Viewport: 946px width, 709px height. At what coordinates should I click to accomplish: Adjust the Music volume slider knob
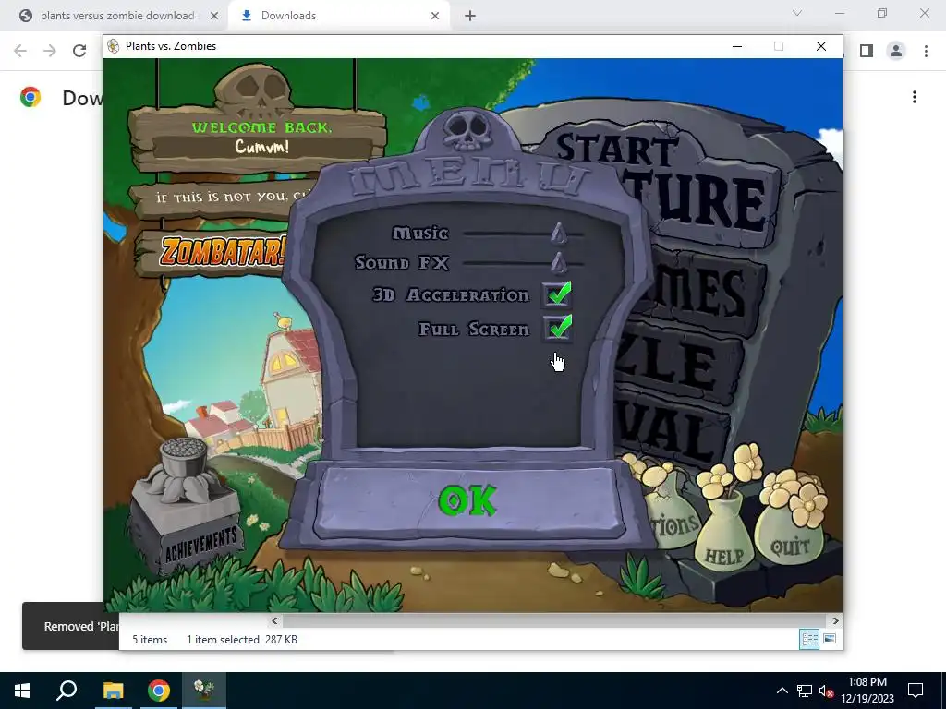(559, 234)
